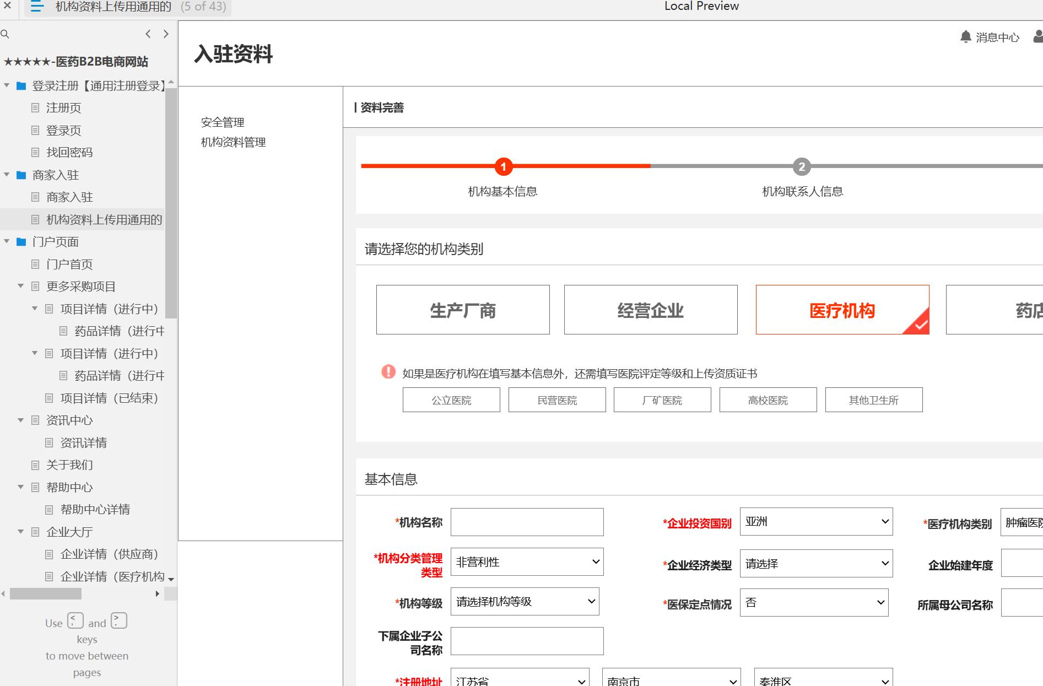Choose the 其他卫生所 hospital type
Screen dimensions: 1043x686
874,400
